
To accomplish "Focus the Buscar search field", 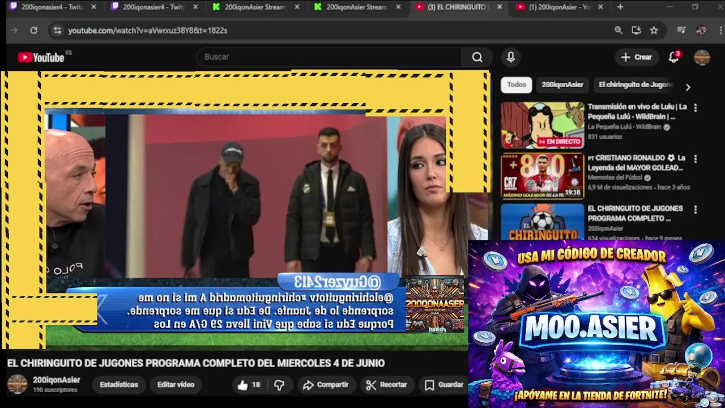I will point(330,57).
